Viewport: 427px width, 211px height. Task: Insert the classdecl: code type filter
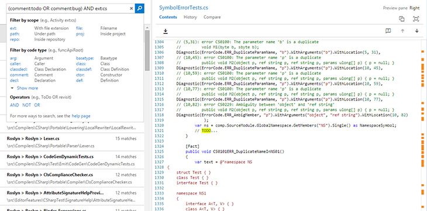[19, 69]
